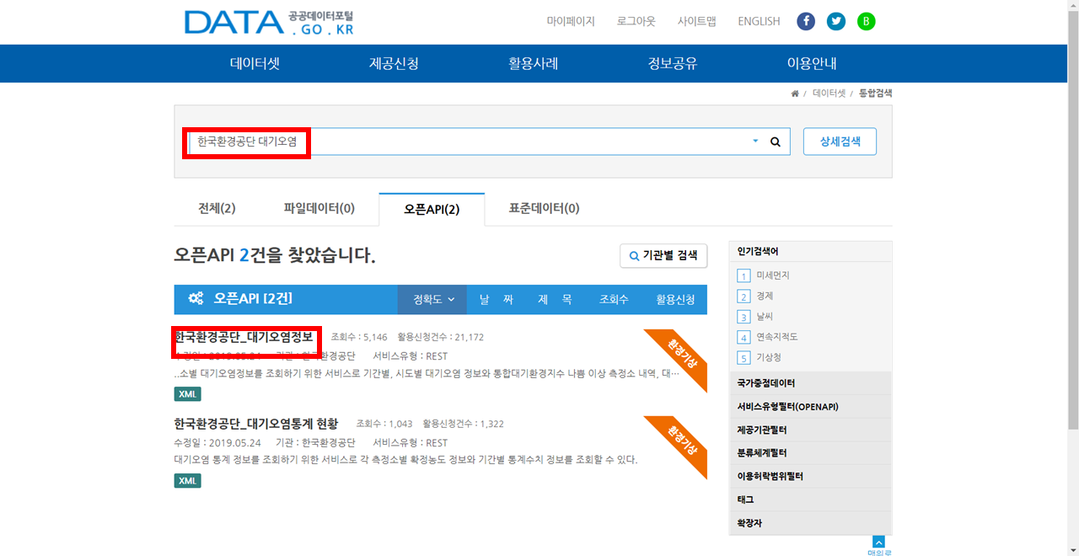
Task: Open 정확도 sort dropdown
Action: point(432,299)
